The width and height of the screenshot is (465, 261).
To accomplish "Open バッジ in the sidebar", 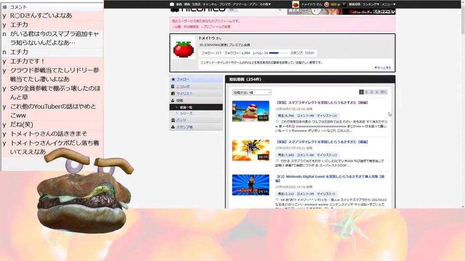I will coord(181,120).
